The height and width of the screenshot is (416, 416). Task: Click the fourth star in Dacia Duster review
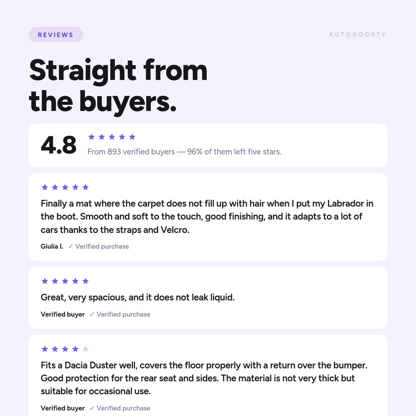tap(75, 349)
